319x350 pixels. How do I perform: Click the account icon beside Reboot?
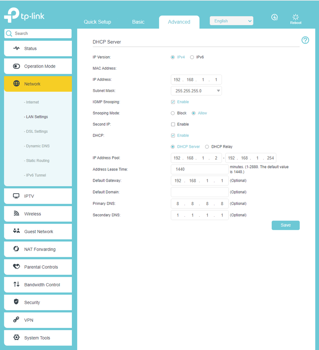pyautogui.click(x=275, y=17)
